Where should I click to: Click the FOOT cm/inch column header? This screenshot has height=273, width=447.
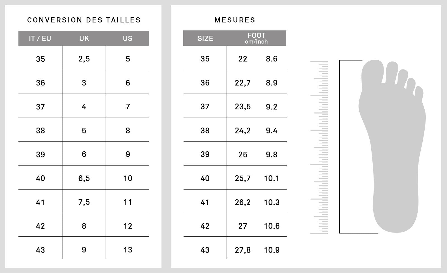click(256, 38)
